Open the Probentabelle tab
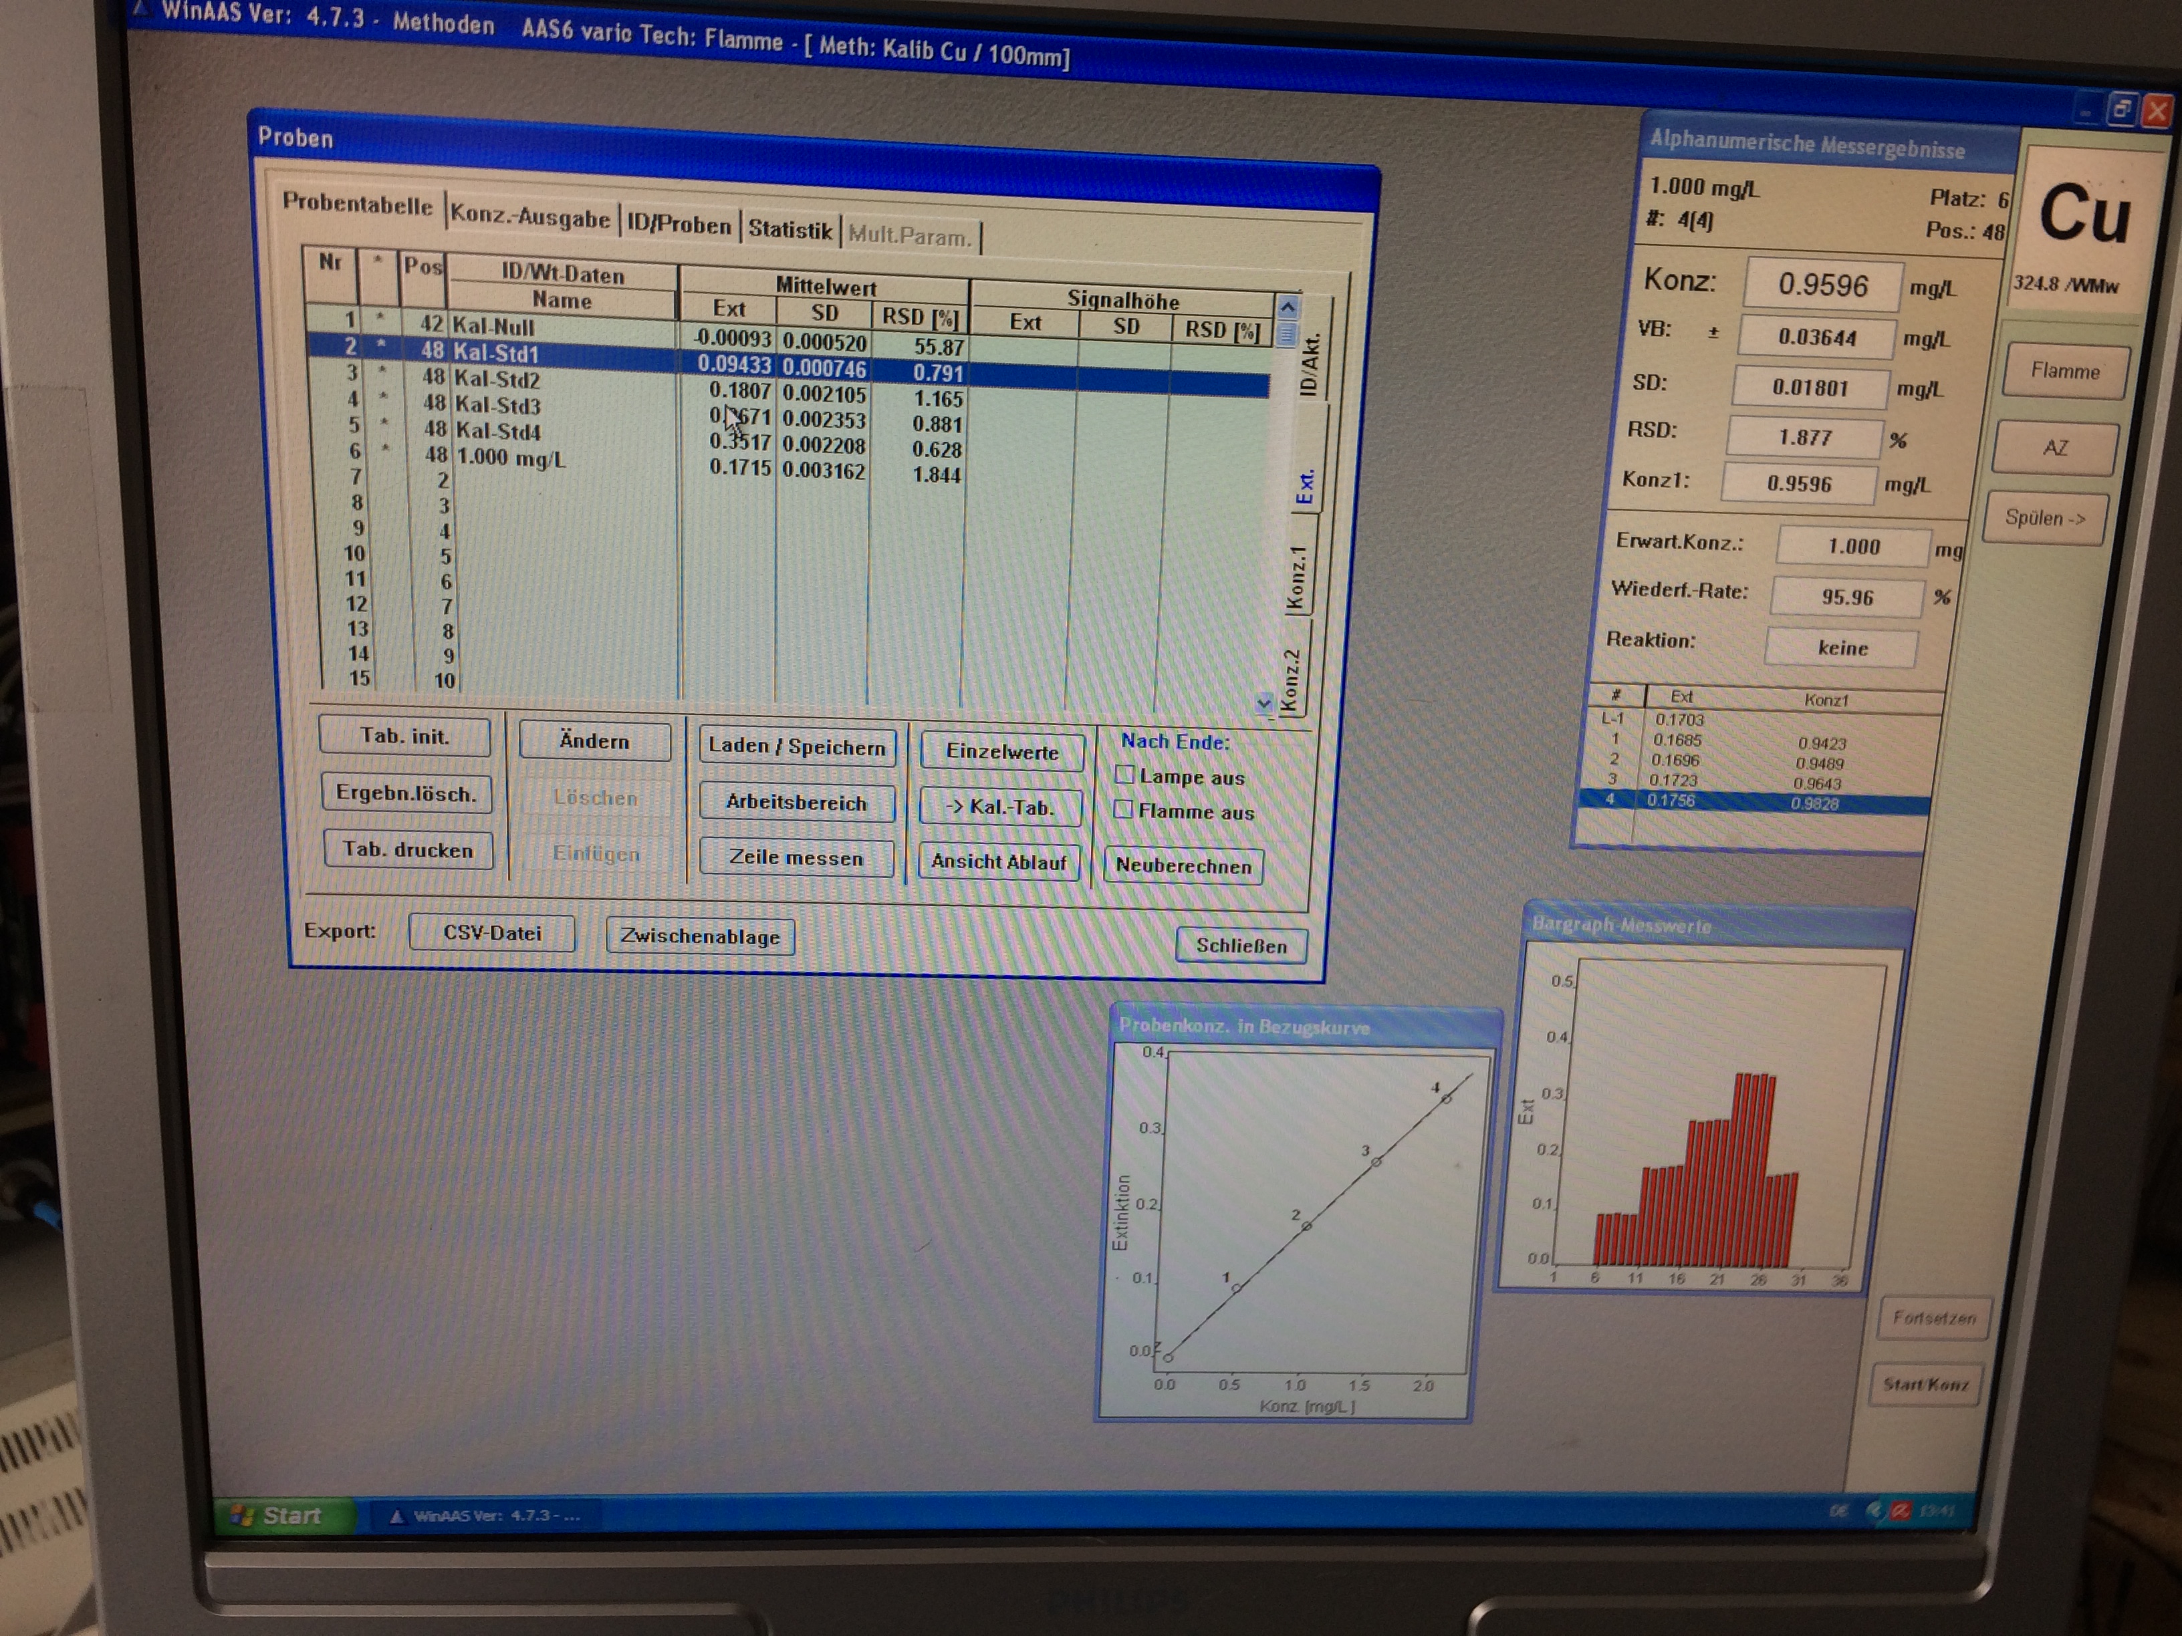The width and height of the screenshot is (2182, 1636). [357, 204]
